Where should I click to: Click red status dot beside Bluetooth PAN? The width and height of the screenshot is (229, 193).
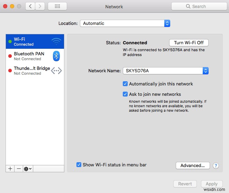coord(10,56)
